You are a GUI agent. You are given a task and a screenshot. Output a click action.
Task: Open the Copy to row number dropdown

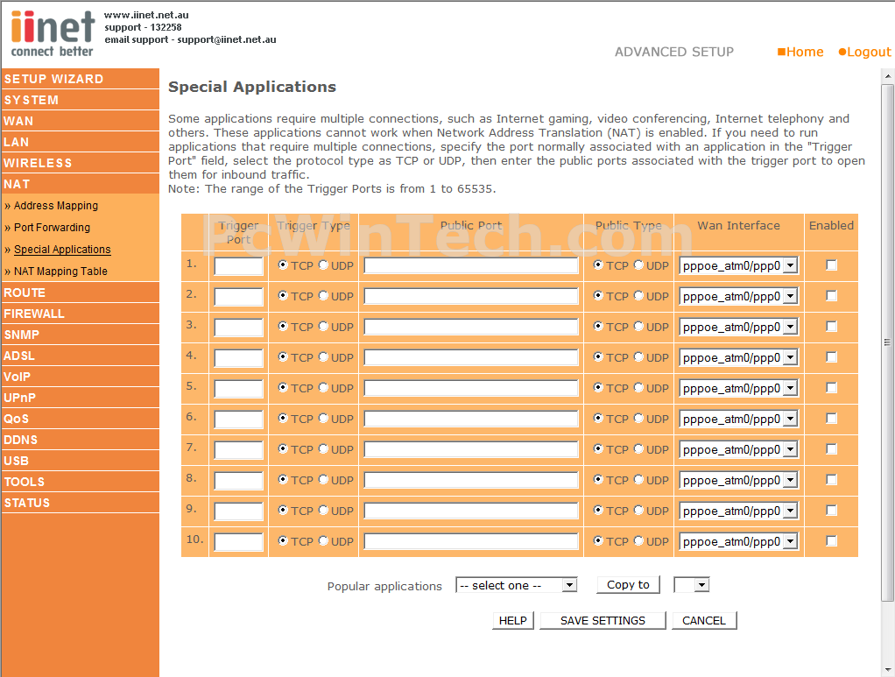tap(691, 584)
